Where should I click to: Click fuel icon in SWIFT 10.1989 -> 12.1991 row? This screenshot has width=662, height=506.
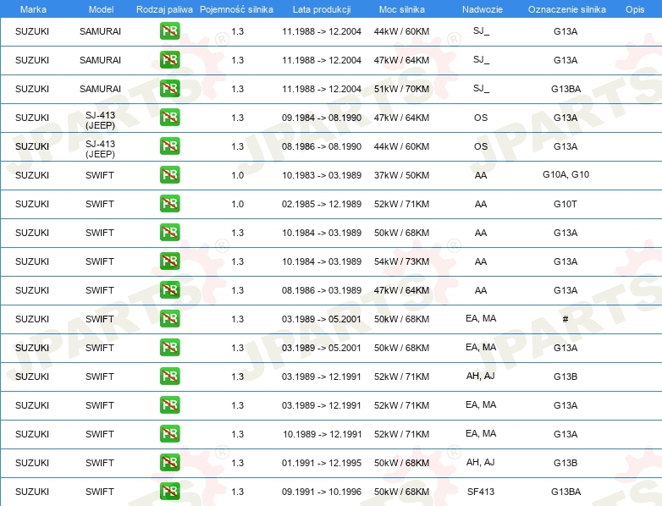pos(169,434)
